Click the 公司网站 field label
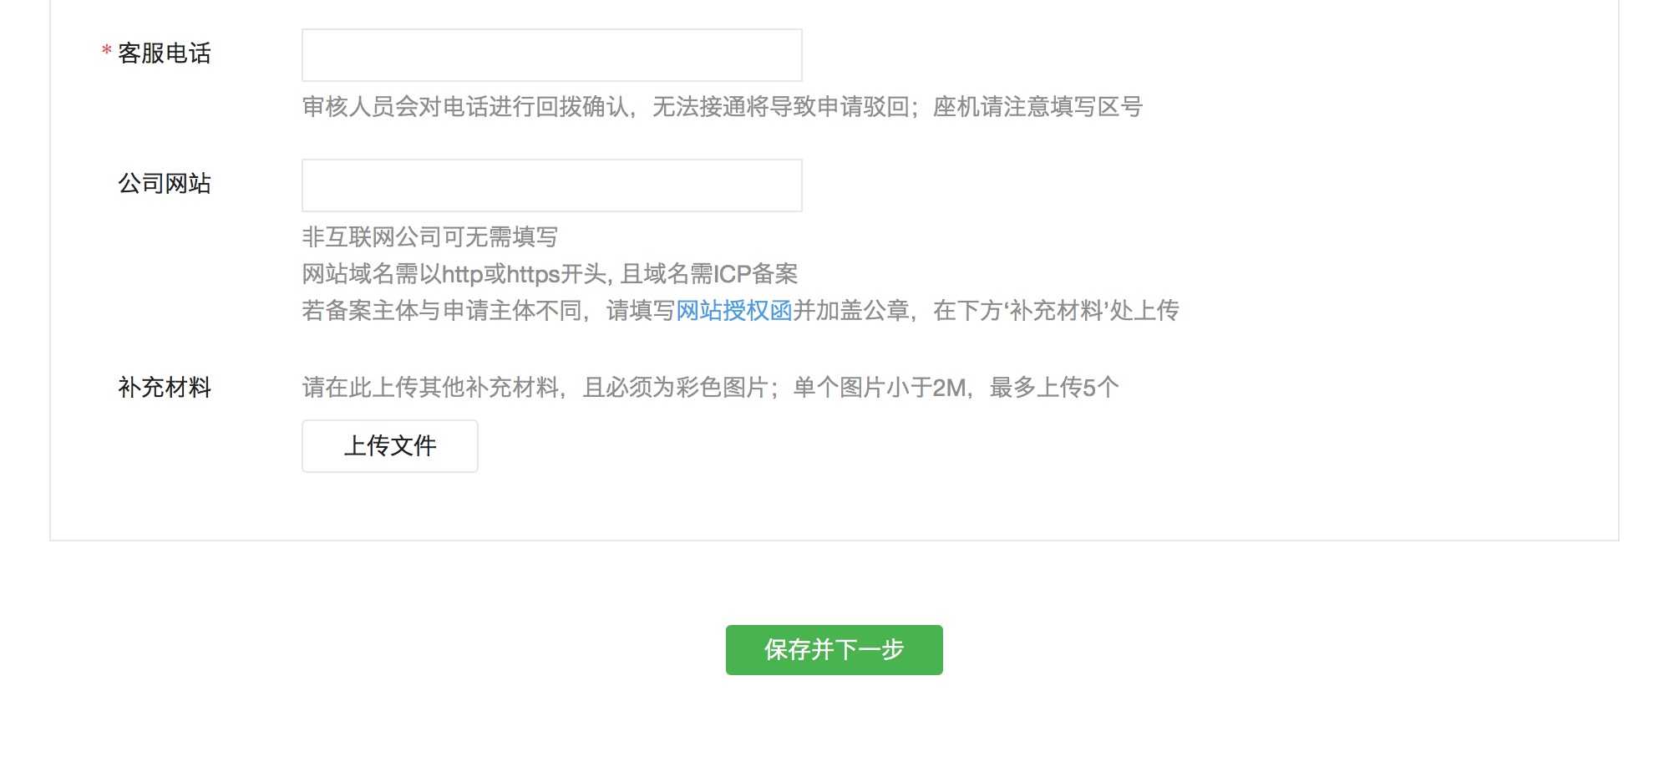Viewport: 1669px width, 757px height. [165, 184]
